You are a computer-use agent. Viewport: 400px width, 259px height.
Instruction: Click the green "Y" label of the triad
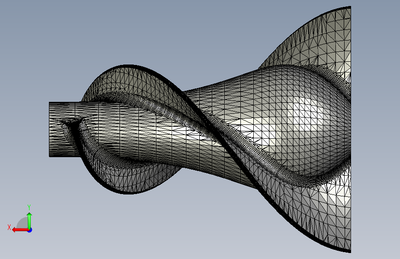click(29, 207)
